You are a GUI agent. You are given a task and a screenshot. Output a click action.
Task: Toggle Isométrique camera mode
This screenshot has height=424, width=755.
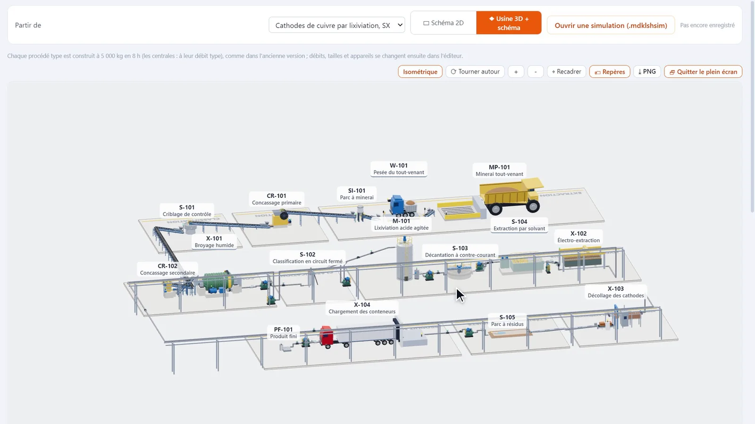(x=420, y=72)
